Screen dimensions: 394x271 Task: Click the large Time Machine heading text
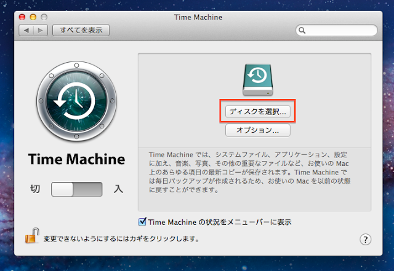coord(76,159)
